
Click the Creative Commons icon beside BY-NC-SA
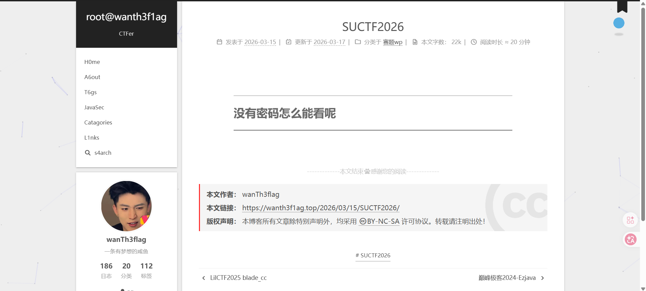coord(363,221)
